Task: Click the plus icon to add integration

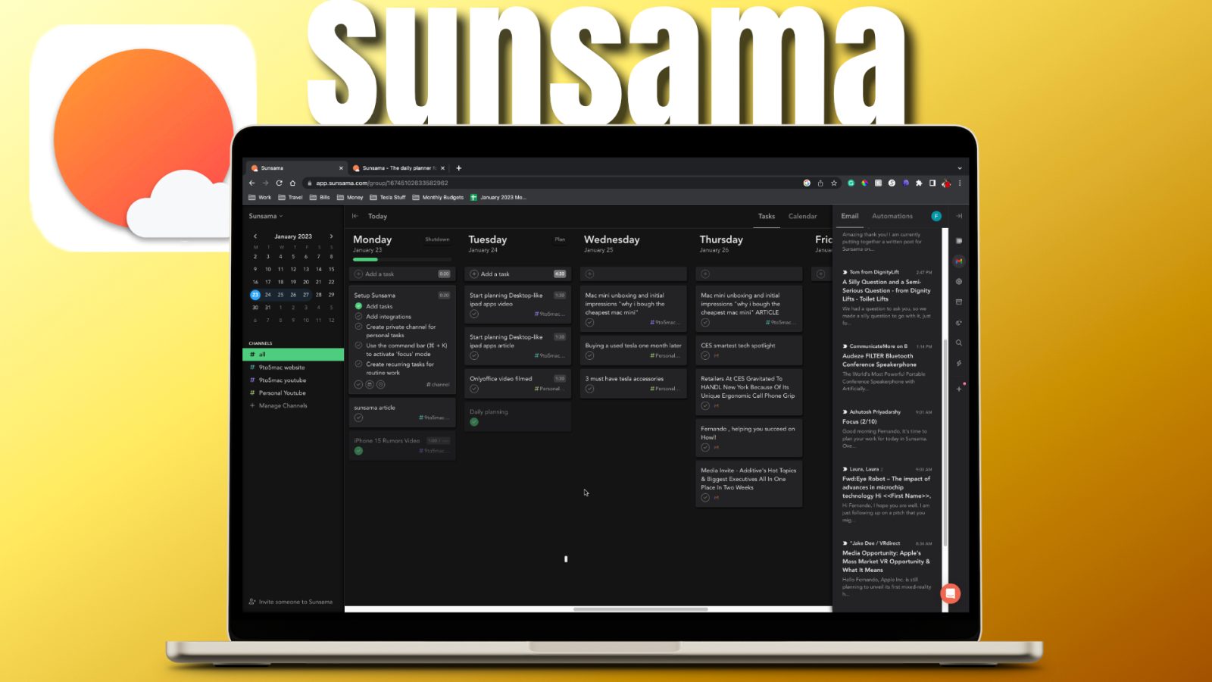Action: coord(959,389)
